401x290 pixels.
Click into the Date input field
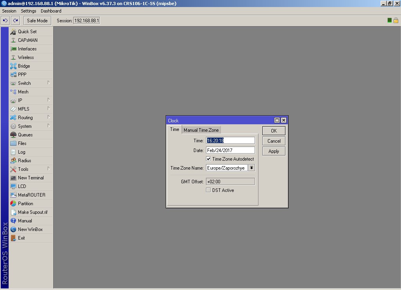tap(230, 150)
